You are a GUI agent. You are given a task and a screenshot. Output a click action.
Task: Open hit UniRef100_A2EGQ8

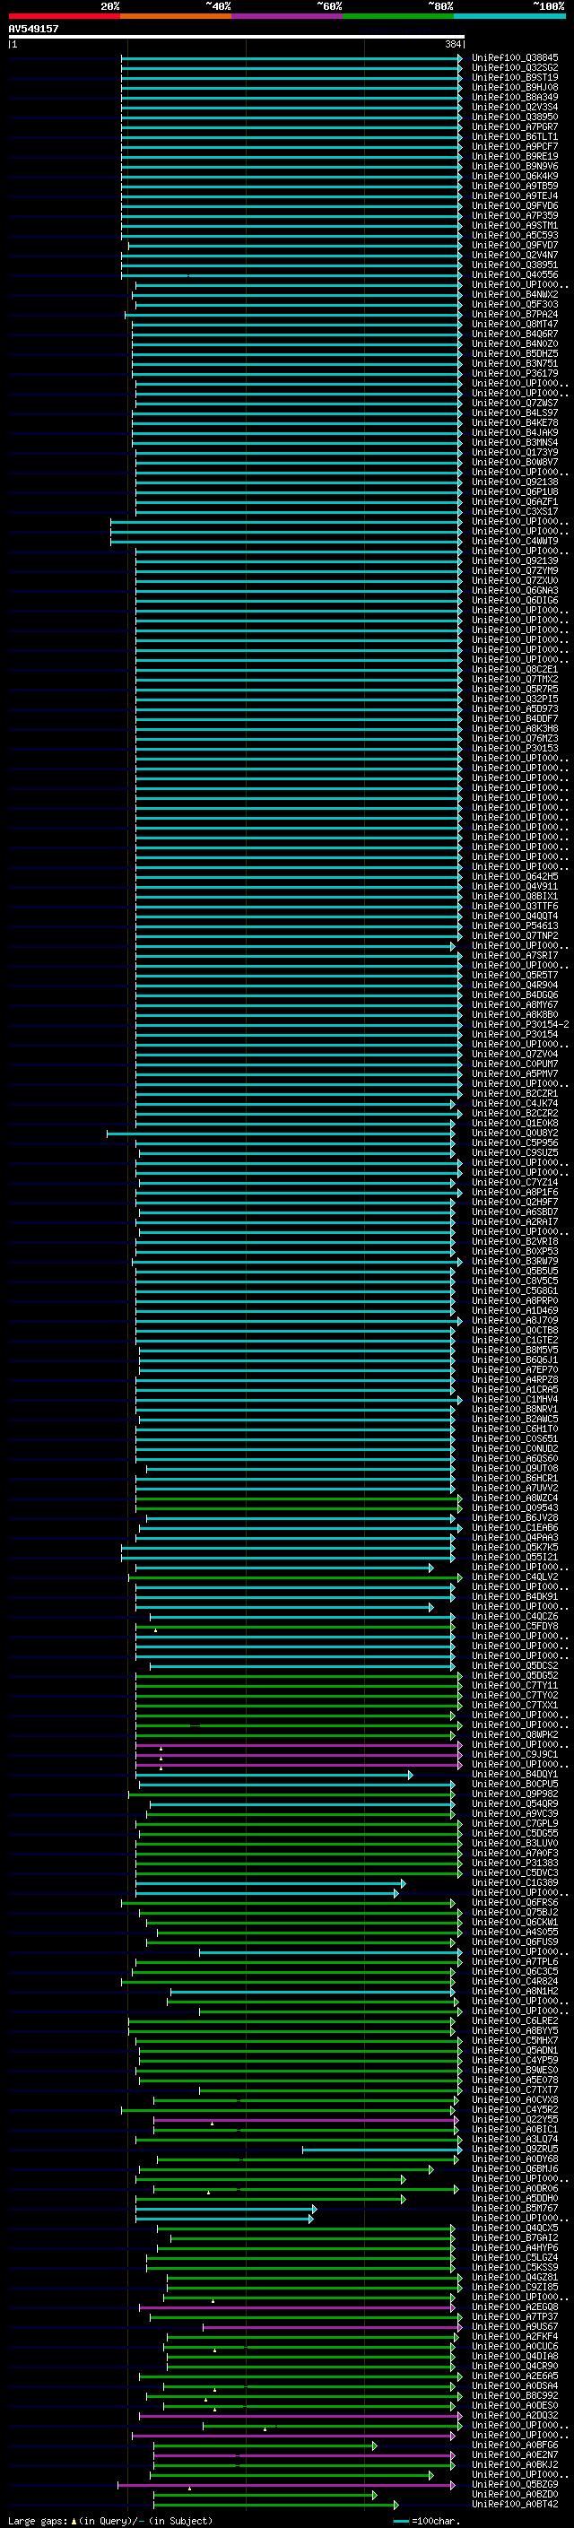pyautogui.click(x=514, y=2308)
